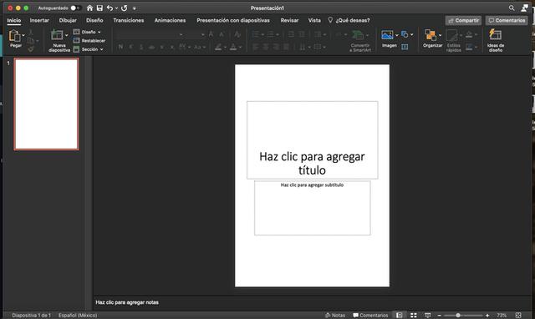535x319 pixels.
Task: Click the Home icon in title bar
Action: point(89,8)
